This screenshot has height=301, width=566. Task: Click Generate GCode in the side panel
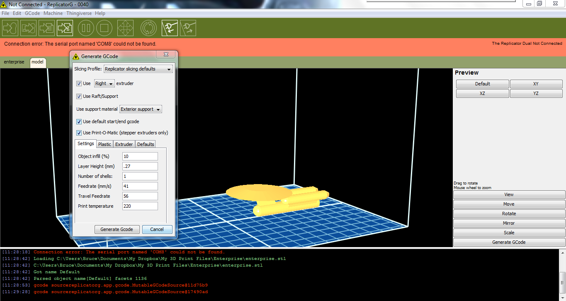[x=509, y=242]
